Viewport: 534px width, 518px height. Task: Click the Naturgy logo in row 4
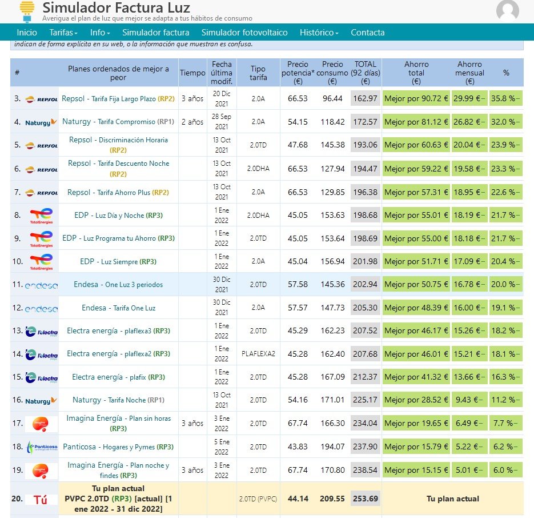pyautogui.click(x=41, y=122)
